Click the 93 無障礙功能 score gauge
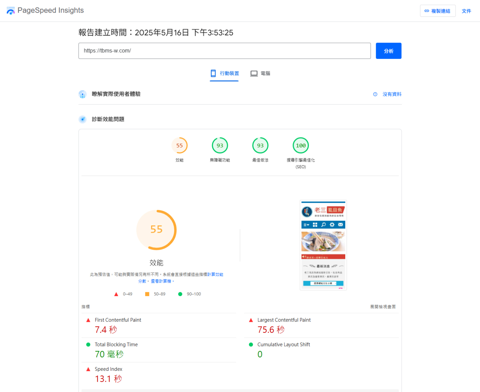 pyautogui.click(x=220, y=146)
